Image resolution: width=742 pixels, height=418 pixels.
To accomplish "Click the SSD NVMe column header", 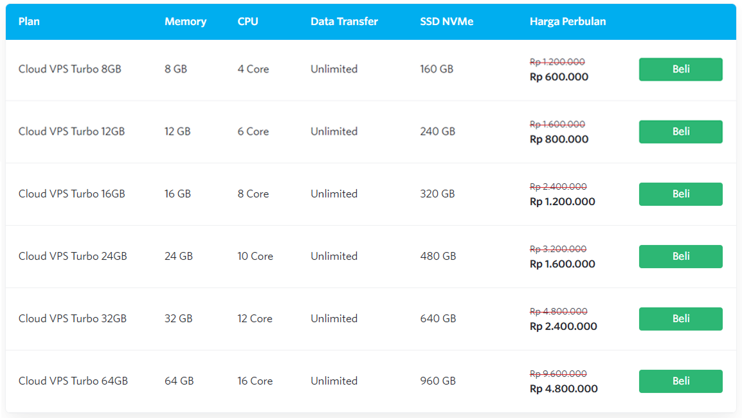I will click(x=446, y=21).
